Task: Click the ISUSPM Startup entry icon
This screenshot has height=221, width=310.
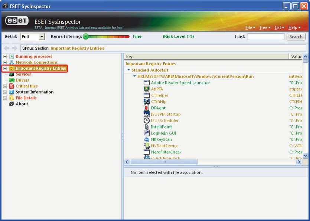Action: coord(147,114)
